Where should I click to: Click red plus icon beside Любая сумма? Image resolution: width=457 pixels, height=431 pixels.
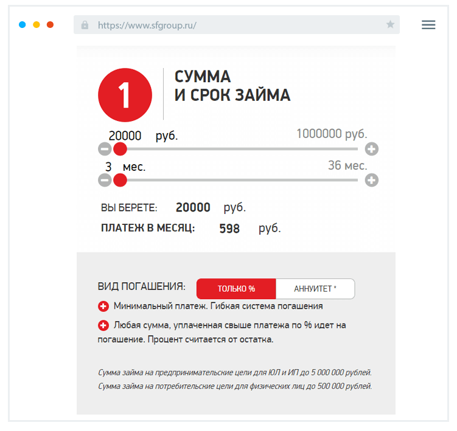tap(103, 326)
